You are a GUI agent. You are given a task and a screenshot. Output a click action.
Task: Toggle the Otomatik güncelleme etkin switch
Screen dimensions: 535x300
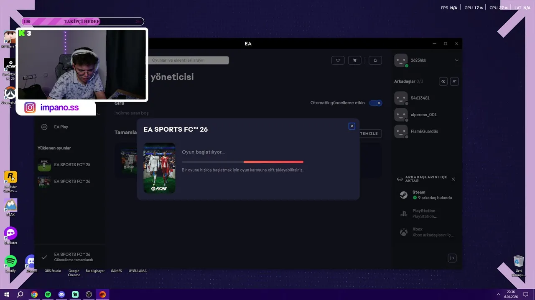click(375, 103)
